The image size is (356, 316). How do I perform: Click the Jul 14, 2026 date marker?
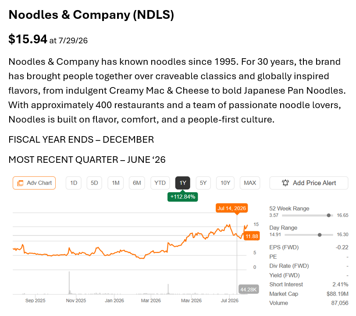coord(231,208)
